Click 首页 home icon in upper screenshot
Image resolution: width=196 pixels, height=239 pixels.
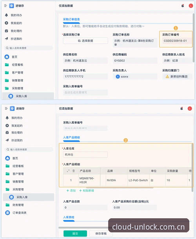coord(7,57)
